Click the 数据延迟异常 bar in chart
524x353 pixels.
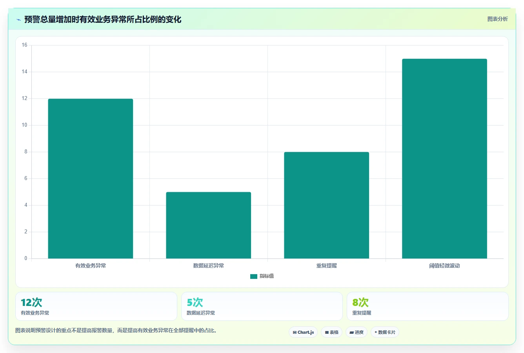(x=209, y=225)
